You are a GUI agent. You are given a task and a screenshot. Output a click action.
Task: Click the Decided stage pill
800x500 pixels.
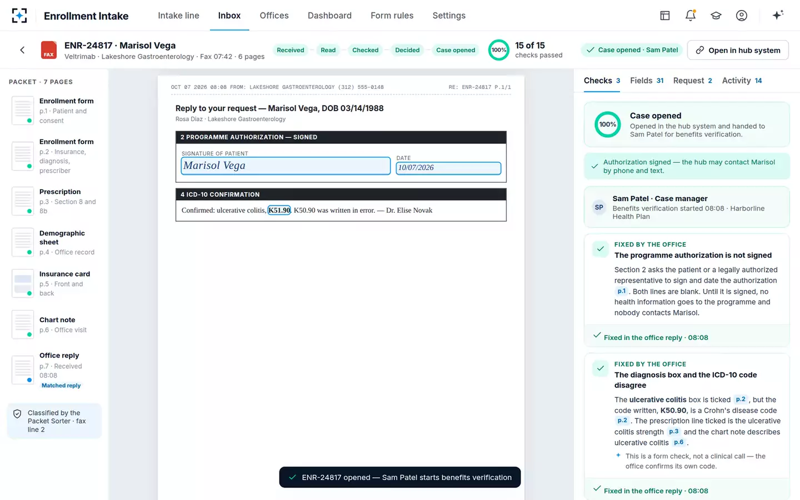tap(407, 50)
